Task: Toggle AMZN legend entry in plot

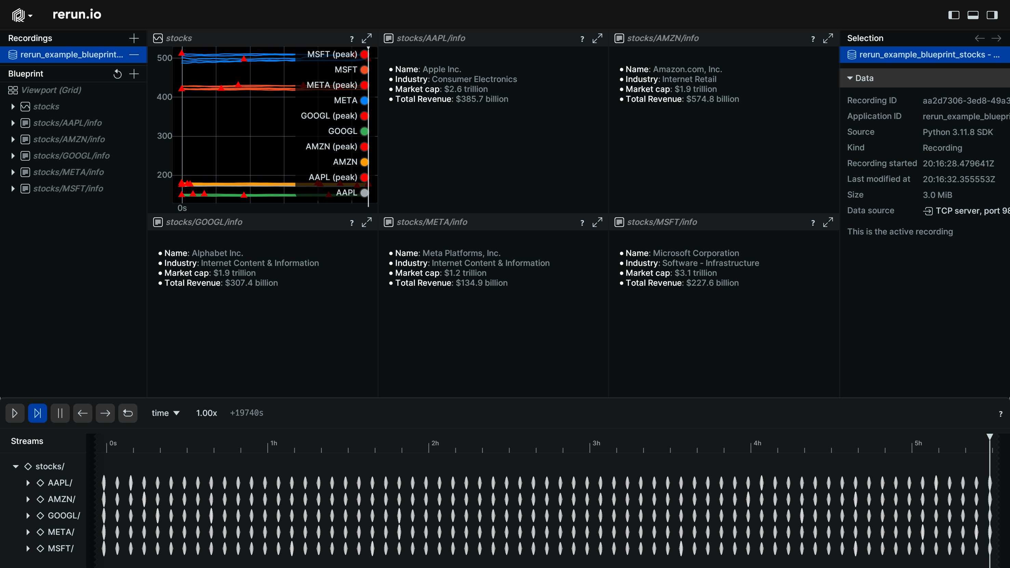Action: [x=350, y=162]
